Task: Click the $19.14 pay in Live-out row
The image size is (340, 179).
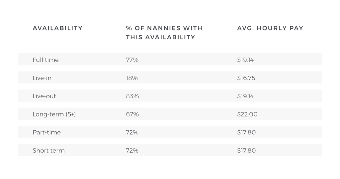Action: [246, 96]
